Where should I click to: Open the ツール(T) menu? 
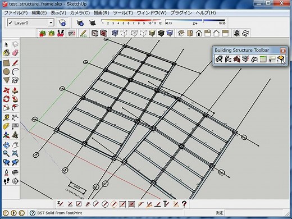(x=123, y=13)
